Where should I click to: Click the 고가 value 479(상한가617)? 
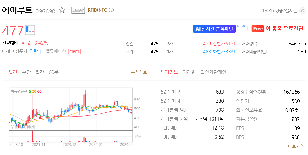(x=219, y=44)
